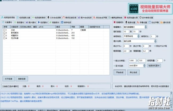This screenshot has height=111, width=173.
Task: Show the 字幕设置 tab
Action: coord(142,22)
